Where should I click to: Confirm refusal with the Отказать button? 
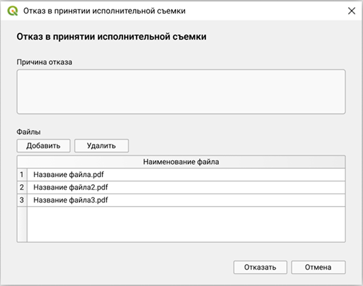tap(260, 267)
